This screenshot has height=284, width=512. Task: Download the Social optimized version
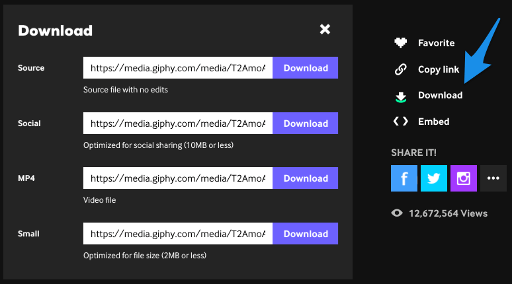point(306,124)
